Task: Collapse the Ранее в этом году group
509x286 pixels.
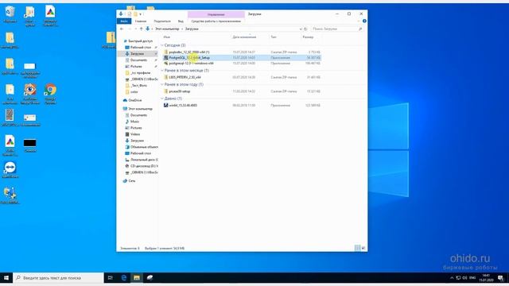Action: [162, 84]
